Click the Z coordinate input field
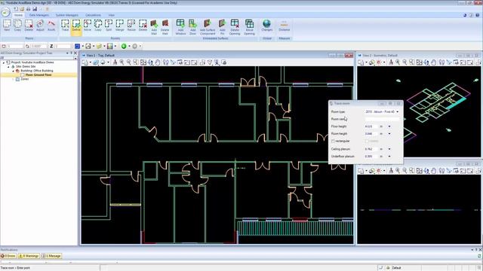Viewport: 483px width, 271px height. point(63,46)
